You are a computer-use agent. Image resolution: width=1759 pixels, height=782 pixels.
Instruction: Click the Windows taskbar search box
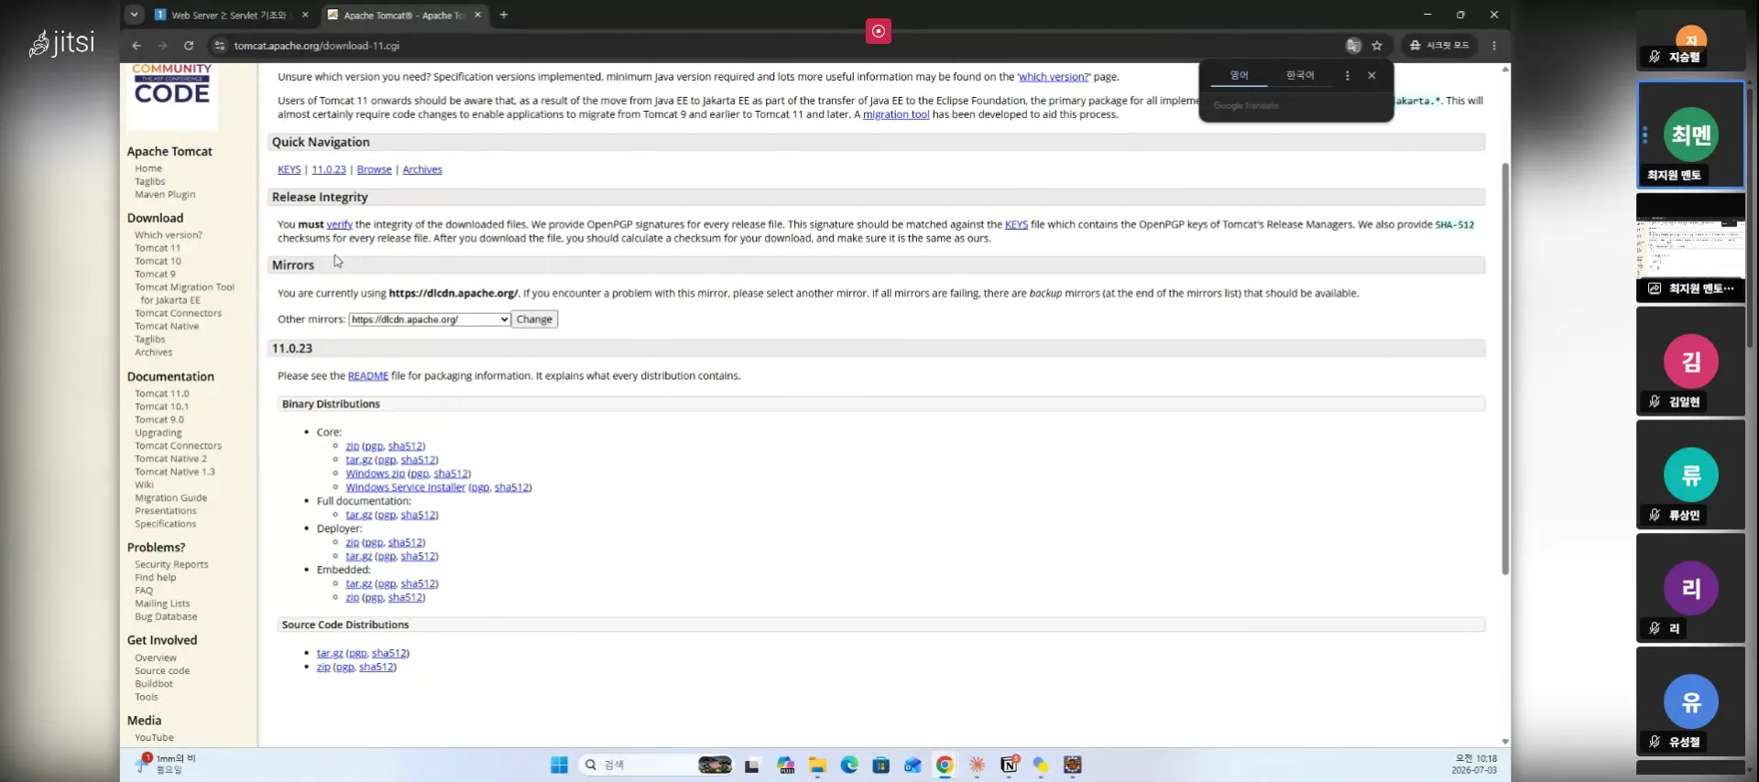point(656,765)
